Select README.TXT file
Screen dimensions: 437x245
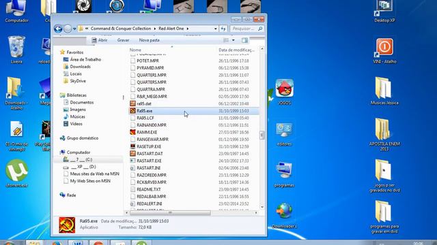coord(149,189)
